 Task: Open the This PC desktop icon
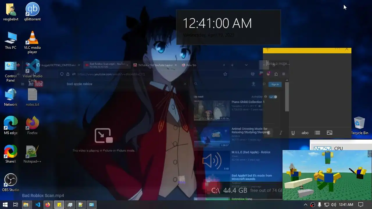click(11, 41)
